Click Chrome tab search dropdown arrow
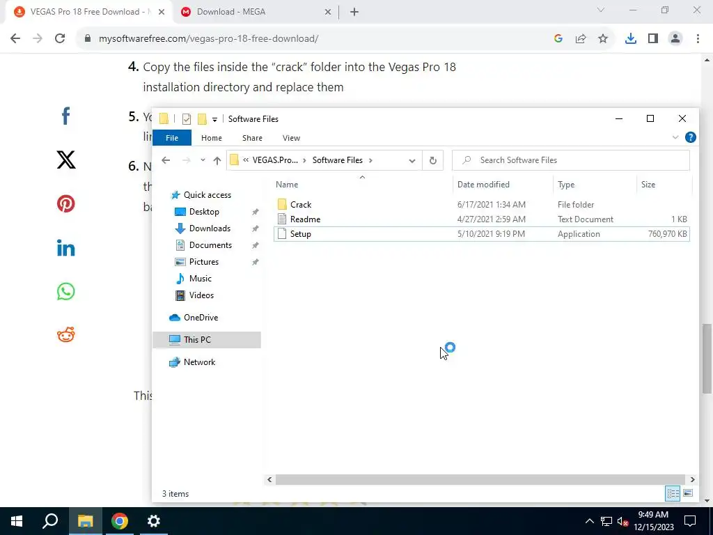Viewport: 713px width, 535px height. [601, 10]
